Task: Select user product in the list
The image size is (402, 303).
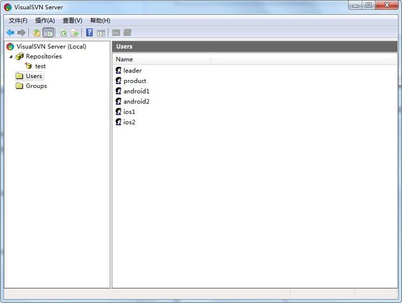Action: (135, 81)
